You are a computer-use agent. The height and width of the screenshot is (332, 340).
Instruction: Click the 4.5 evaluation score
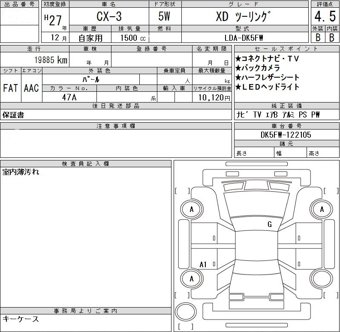(324, 17)
